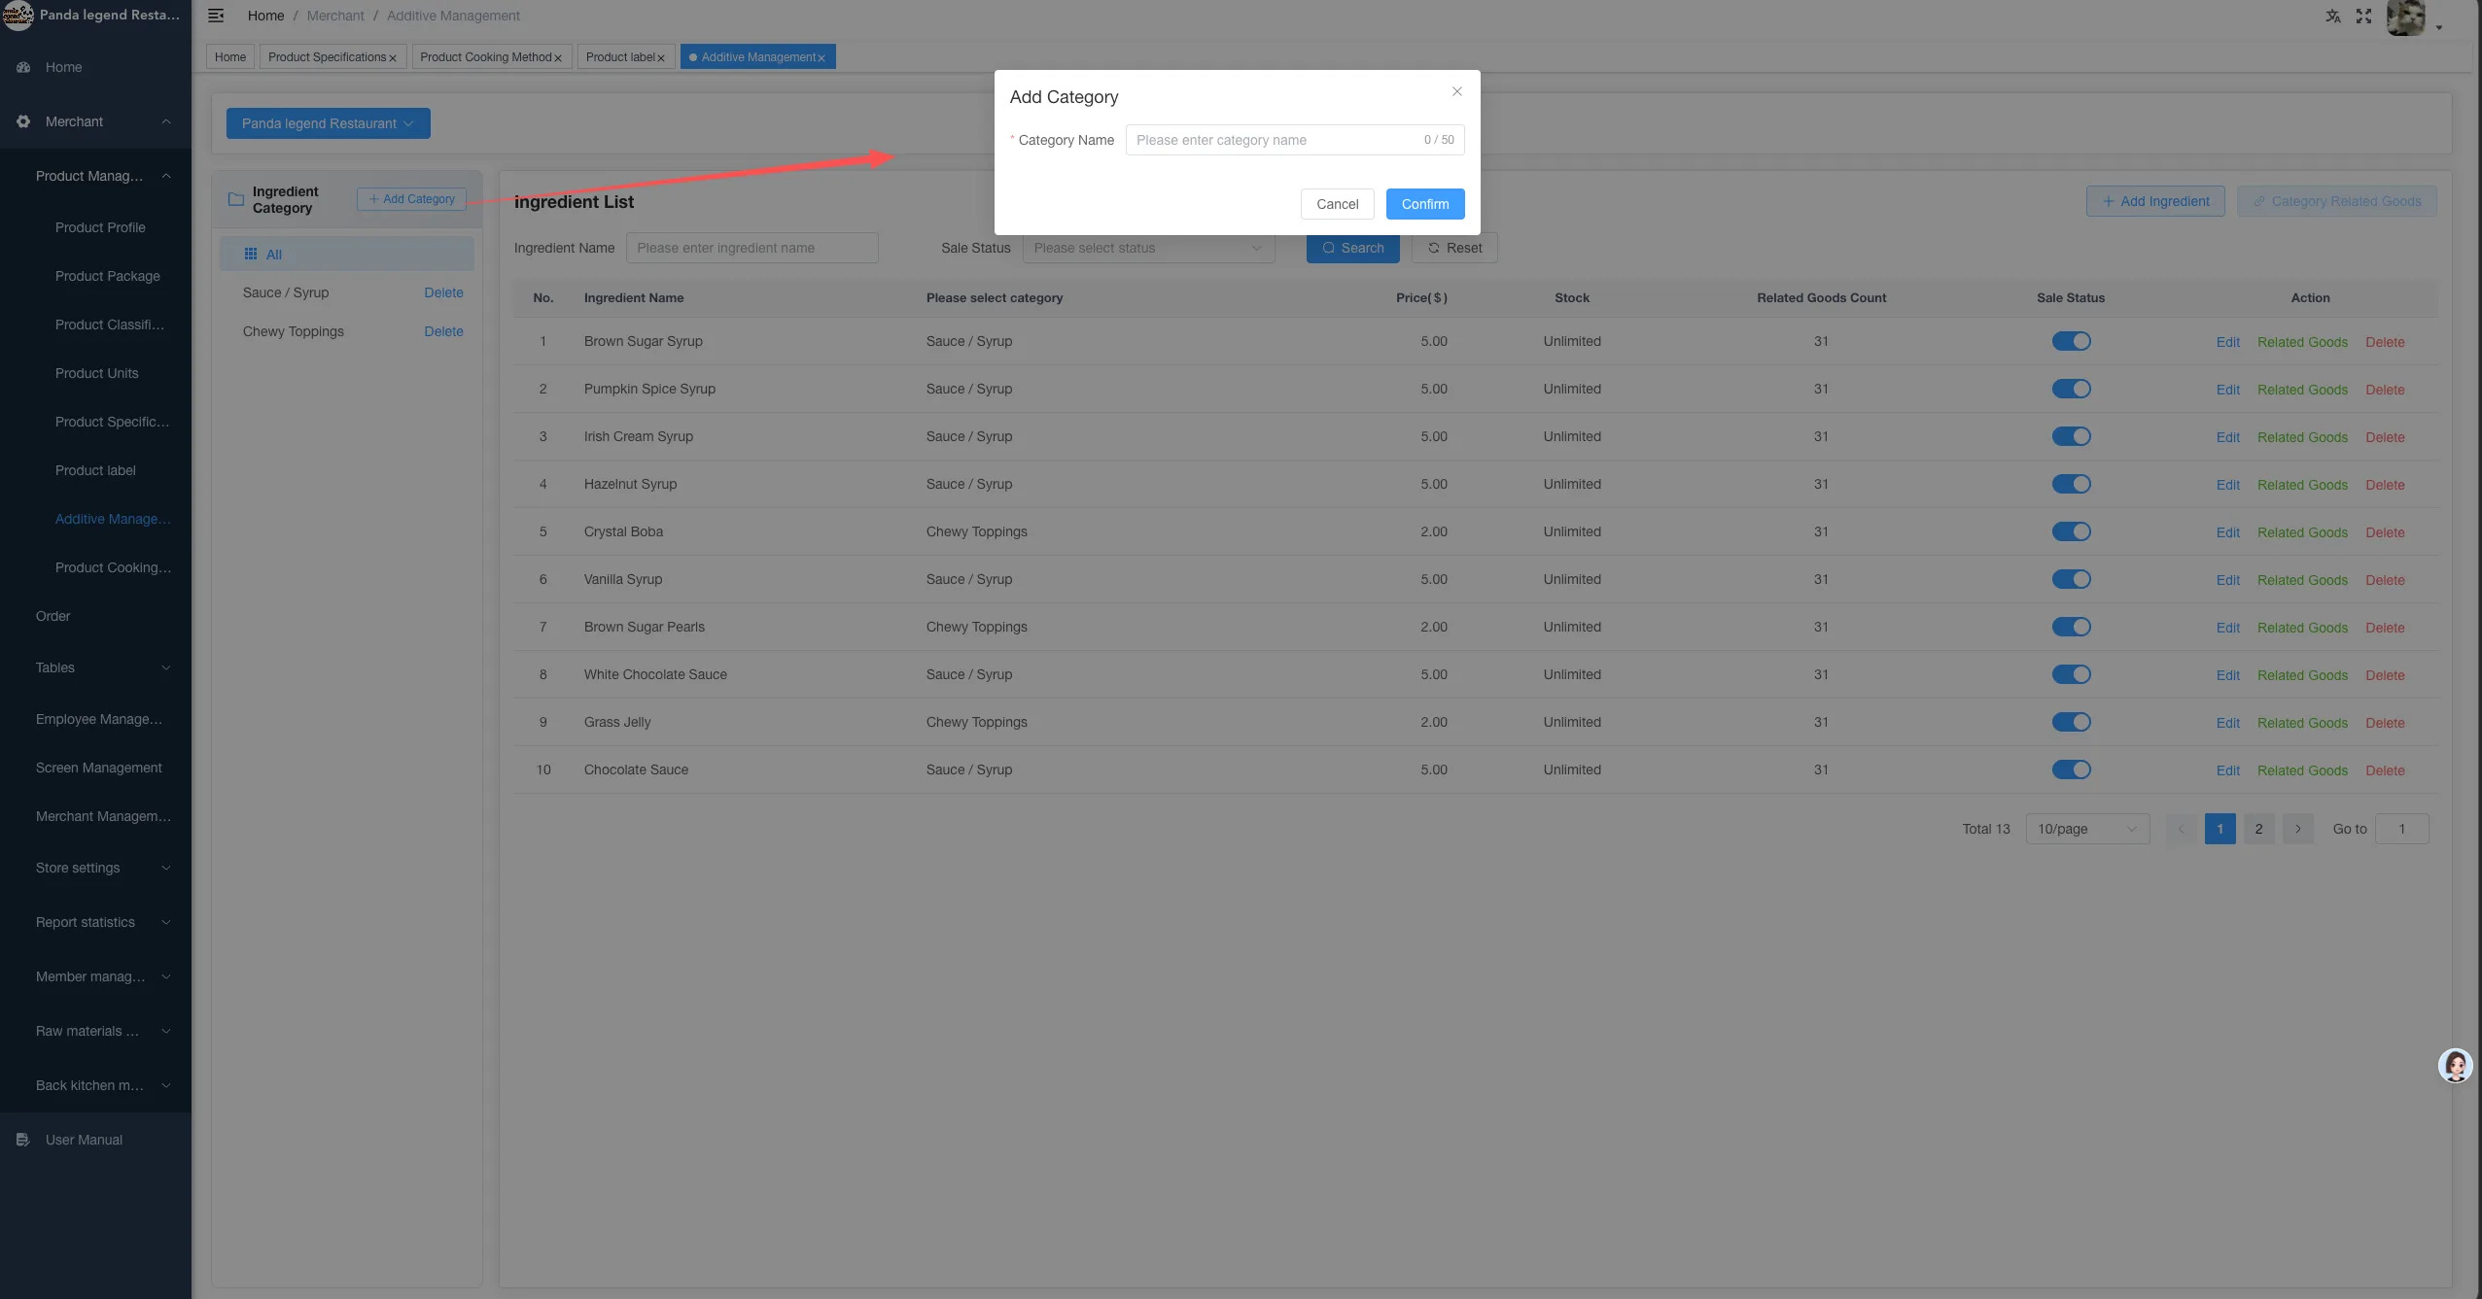
Task: Switch to Product Cooking Method tab
Action: 486,57
